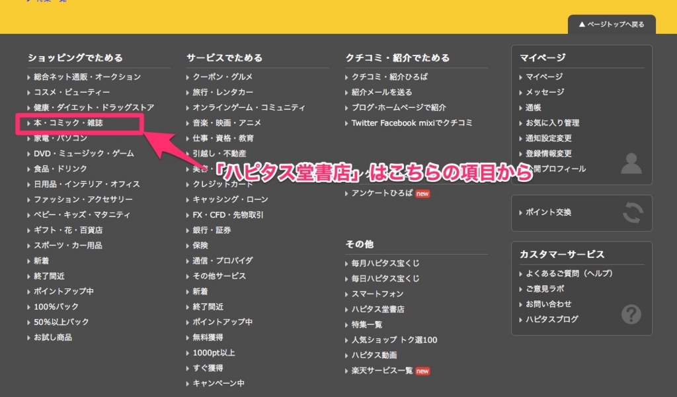Click the ページトップへ戻る button
This screenshot has height=397, width=677.
[x=612, y=24]
